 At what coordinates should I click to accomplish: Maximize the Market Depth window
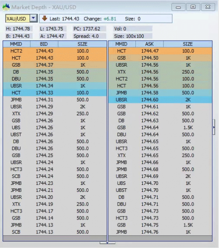pos(193,7)
